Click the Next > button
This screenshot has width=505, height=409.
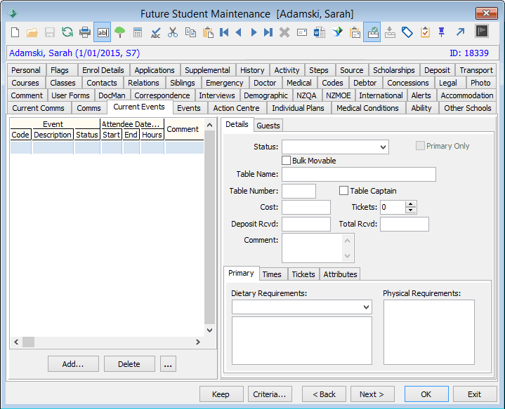click(372, 394)
